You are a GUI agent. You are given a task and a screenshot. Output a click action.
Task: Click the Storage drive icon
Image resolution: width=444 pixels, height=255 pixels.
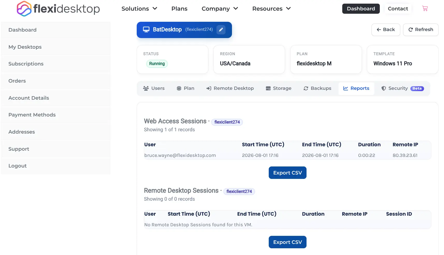[268, 88]
